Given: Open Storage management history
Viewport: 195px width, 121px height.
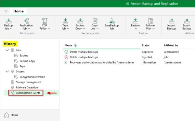Looking at the screenshot, I should point(29,82).
